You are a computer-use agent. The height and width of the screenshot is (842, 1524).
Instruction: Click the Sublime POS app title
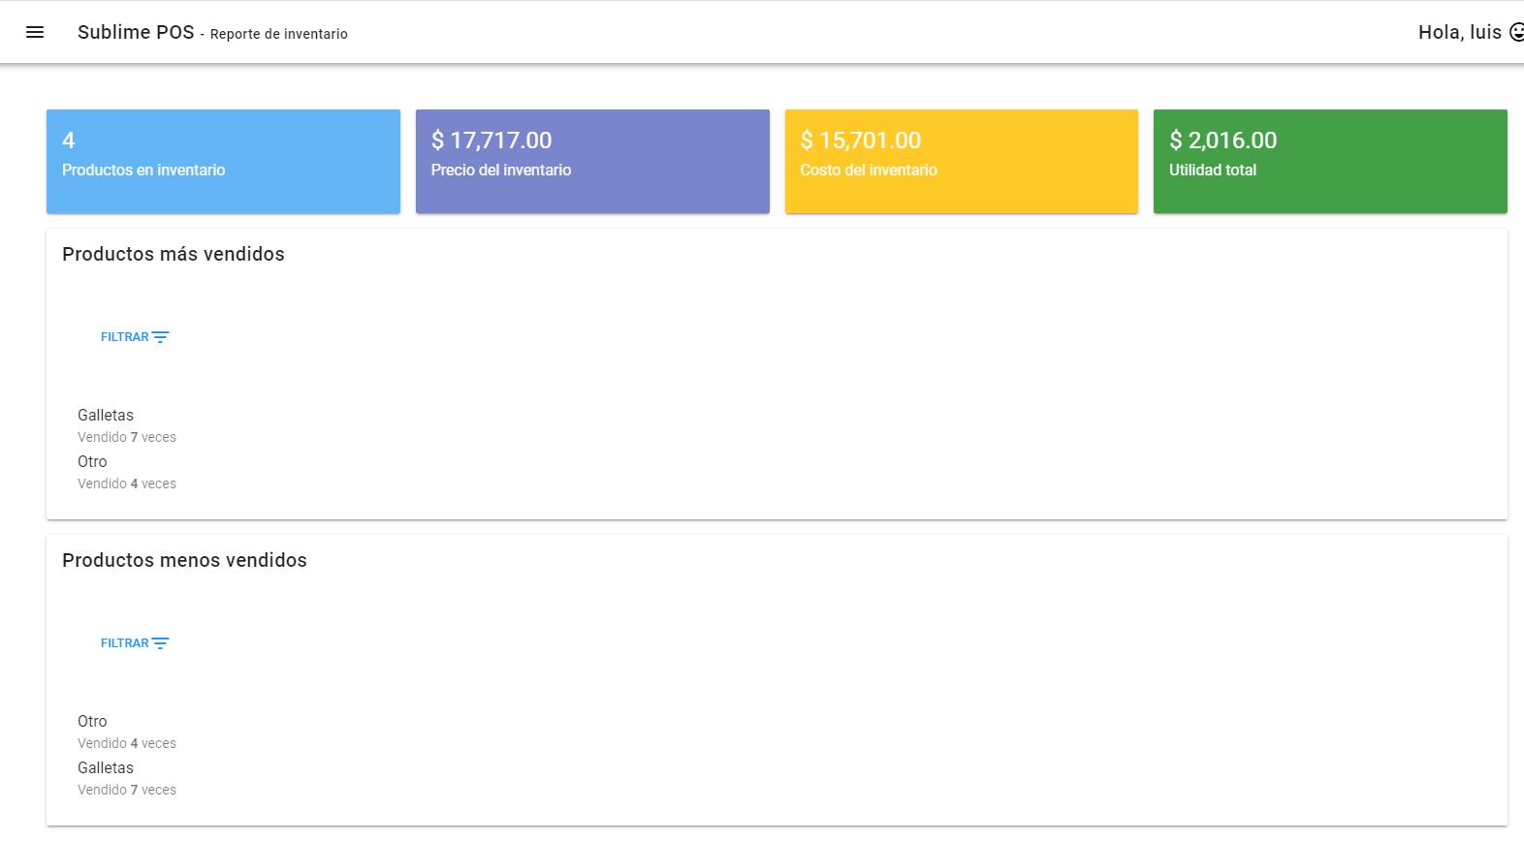(x=136, y=32)
